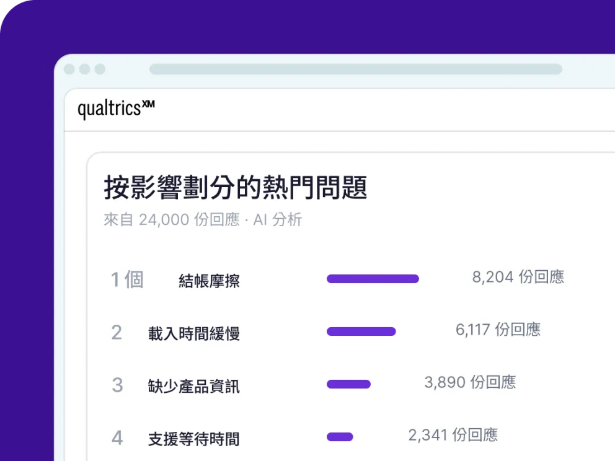Click the qualtrics XM logo
This screenshot has width=615, height=461.
coord(116,108)
